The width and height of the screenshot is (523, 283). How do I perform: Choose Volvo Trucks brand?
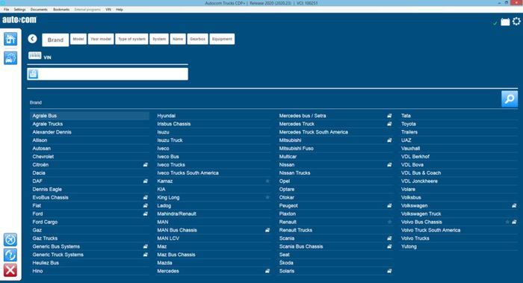point(458,238)
